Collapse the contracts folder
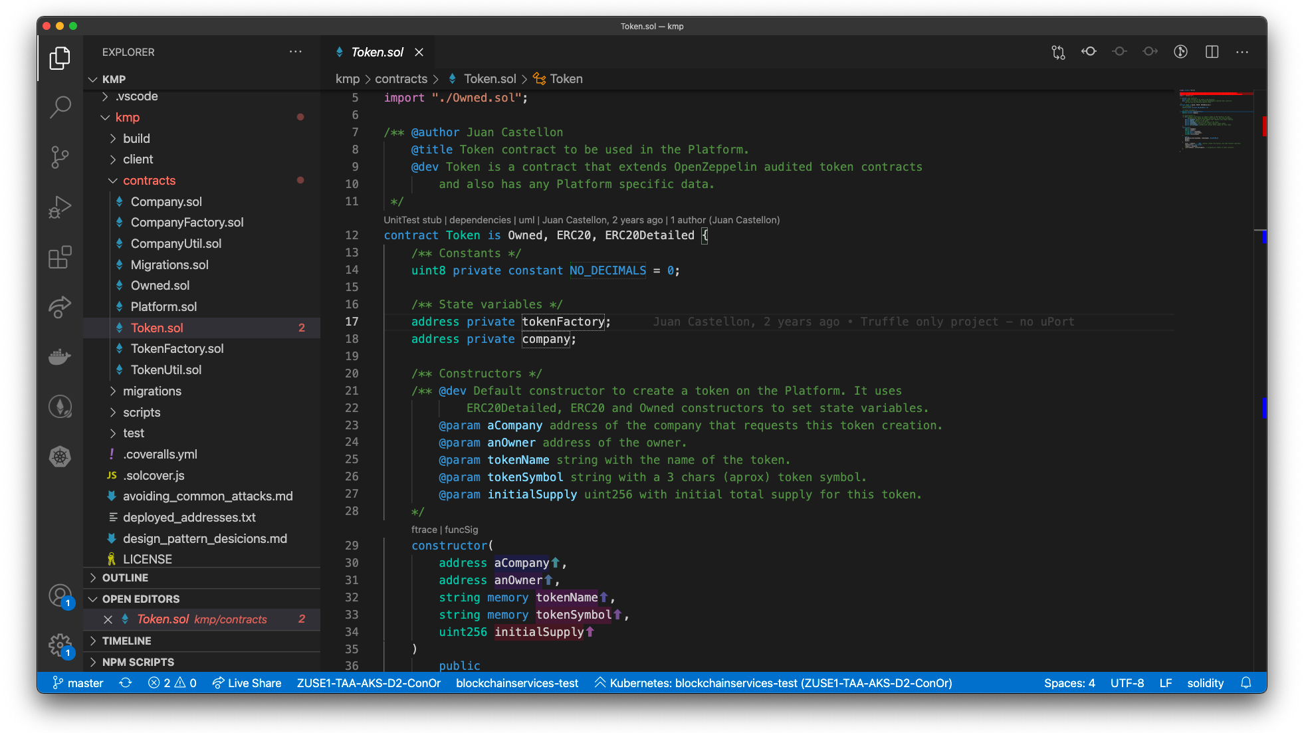Screen dimensions: 1304x733 [149, 181]
